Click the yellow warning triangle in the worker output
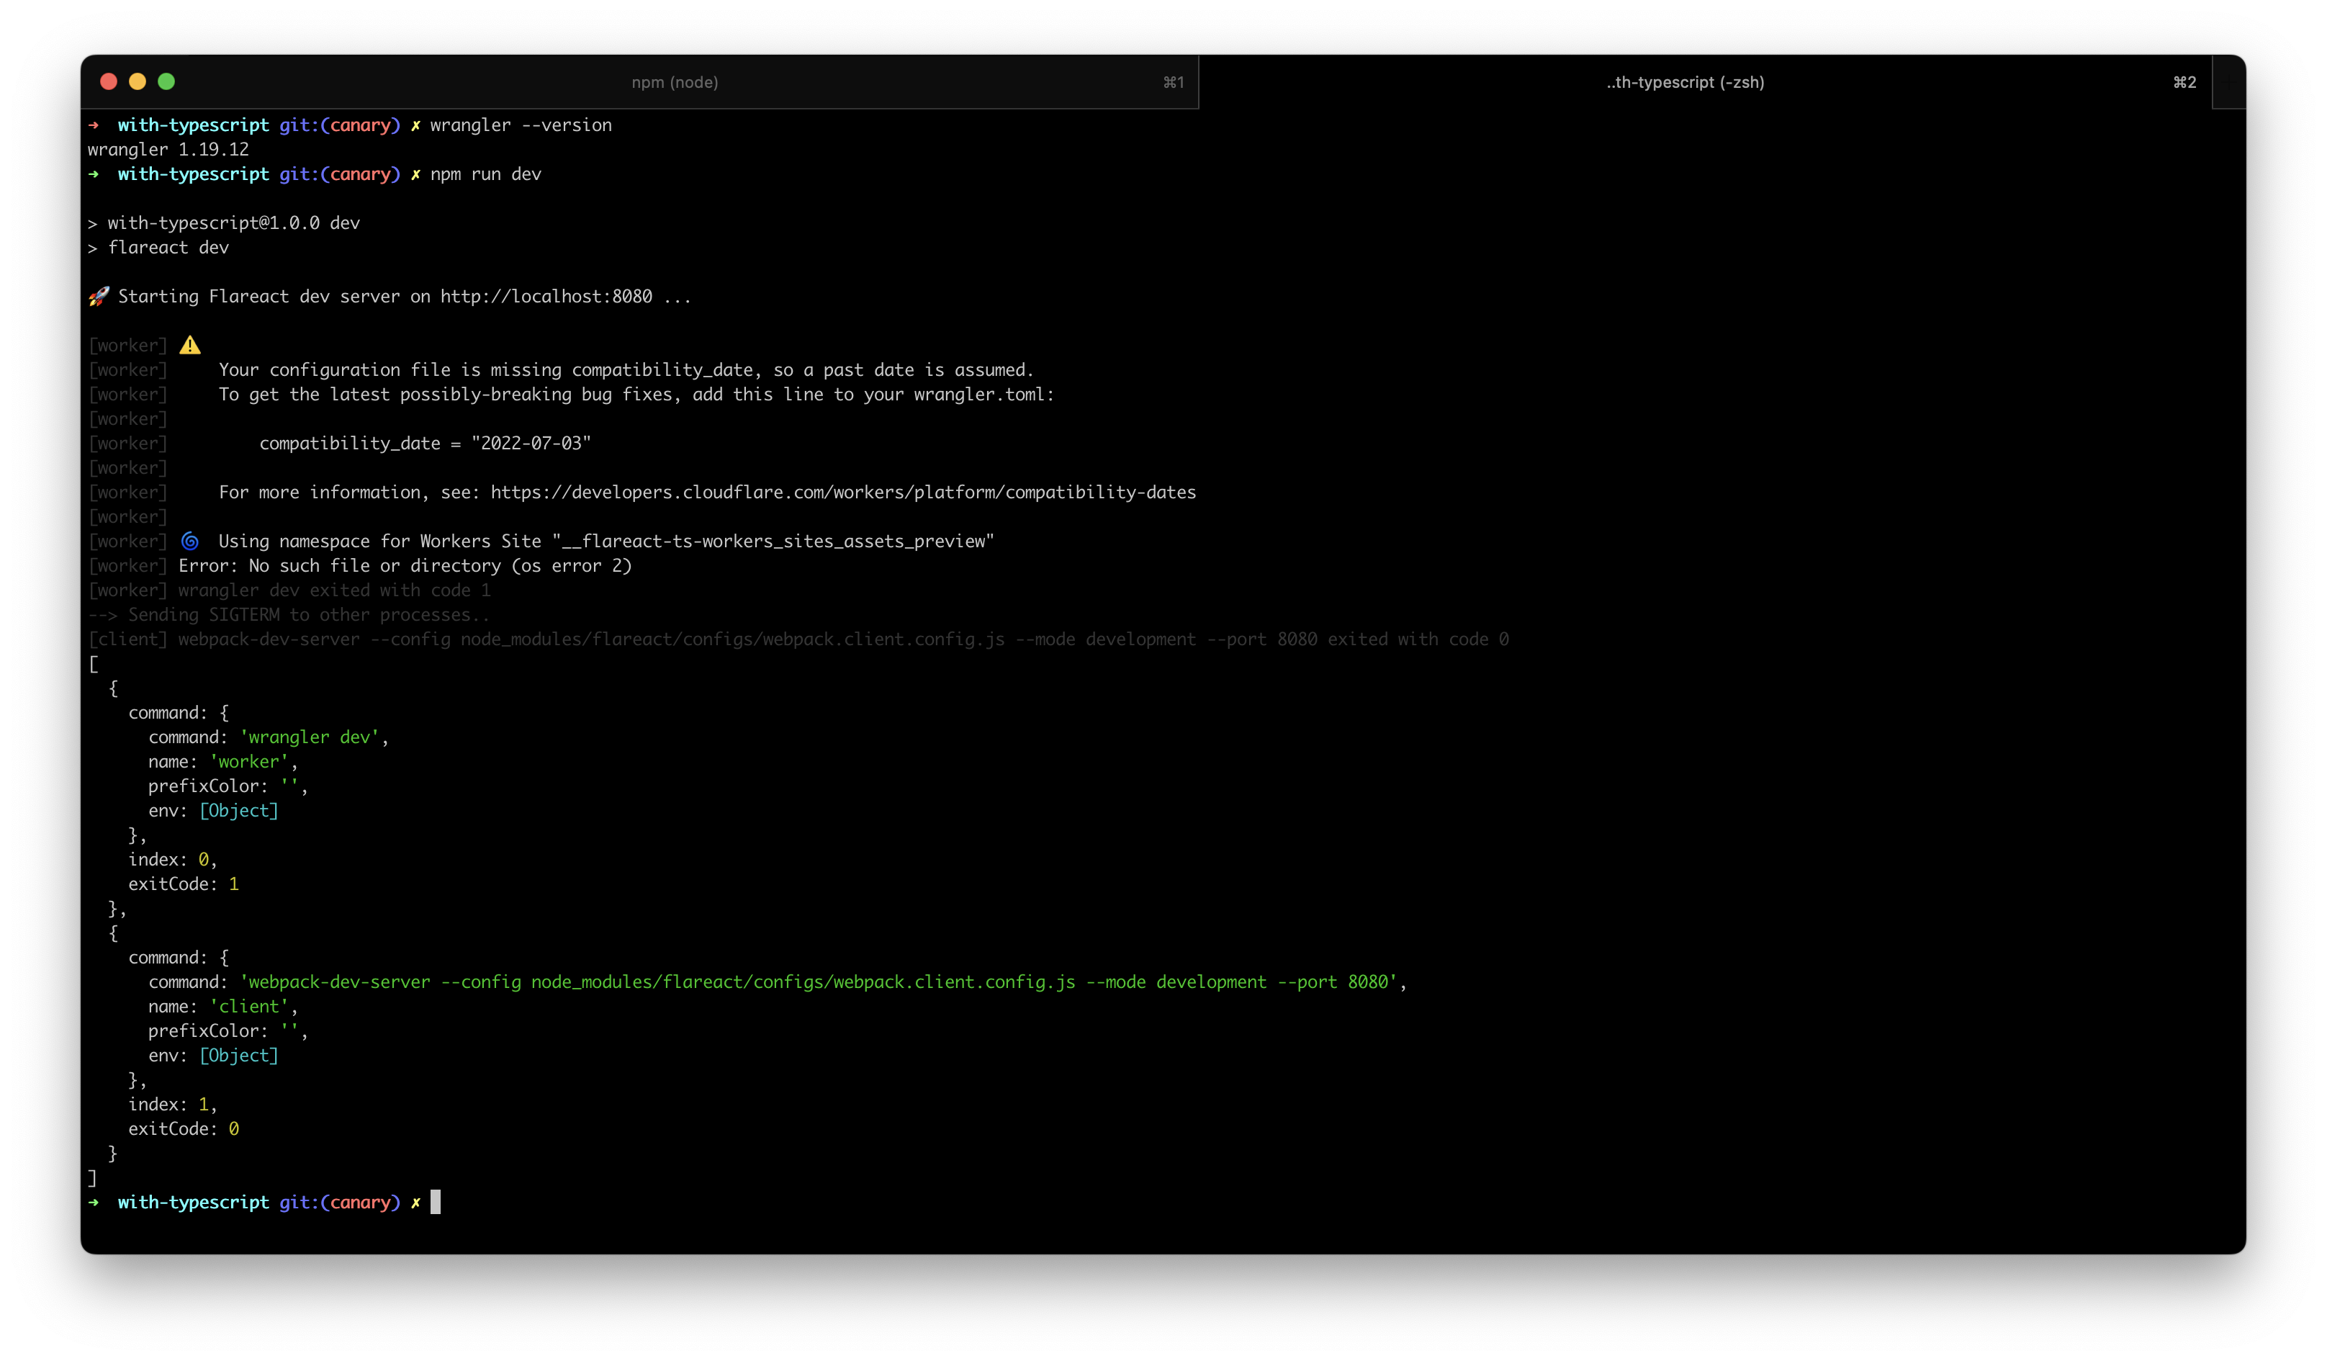The image size is (2327, 1361). 191,344
